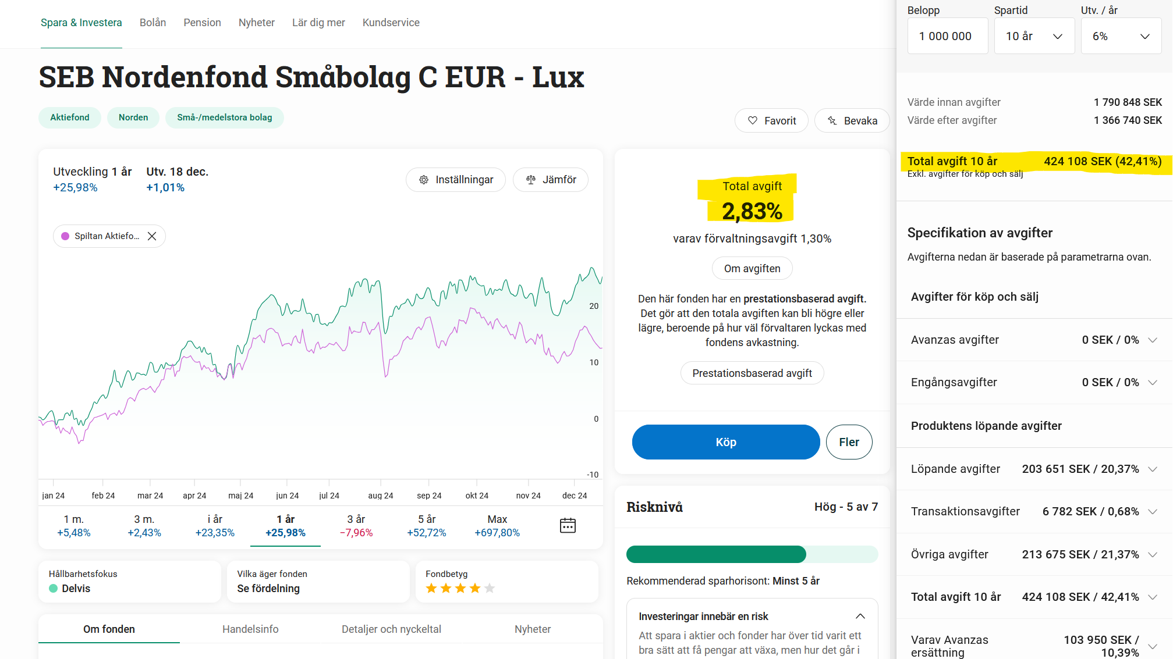This screenshot has width=1173, height=659.
Task: Click the Jämför scales icon
Action: tap(531, 180)
